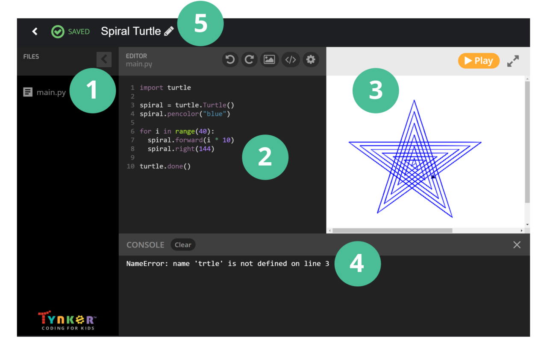The image size is (547, 355).
Task: Dismiss the console with the X
Action: (517, 244)
